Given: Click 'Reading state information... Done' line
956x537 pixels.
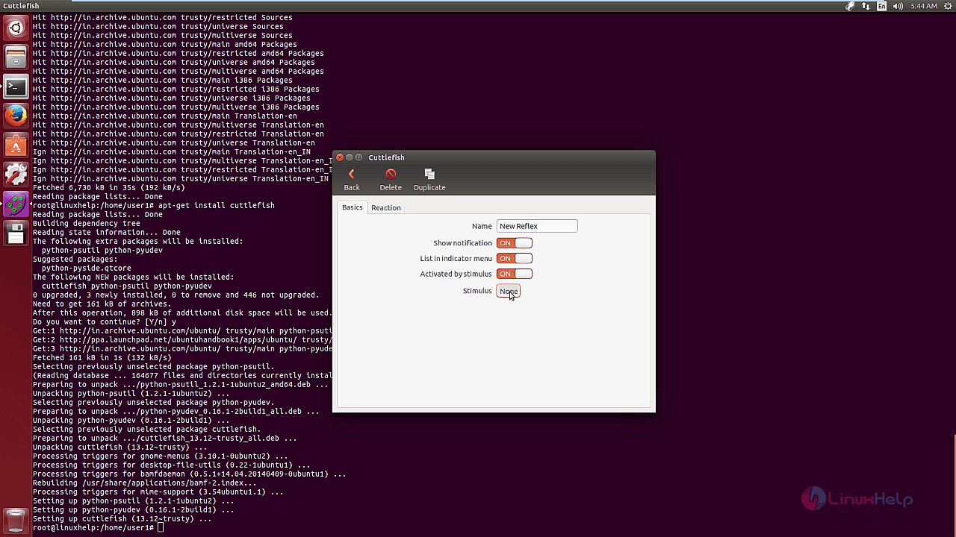Looking at the screenshot, I should 106,232.
